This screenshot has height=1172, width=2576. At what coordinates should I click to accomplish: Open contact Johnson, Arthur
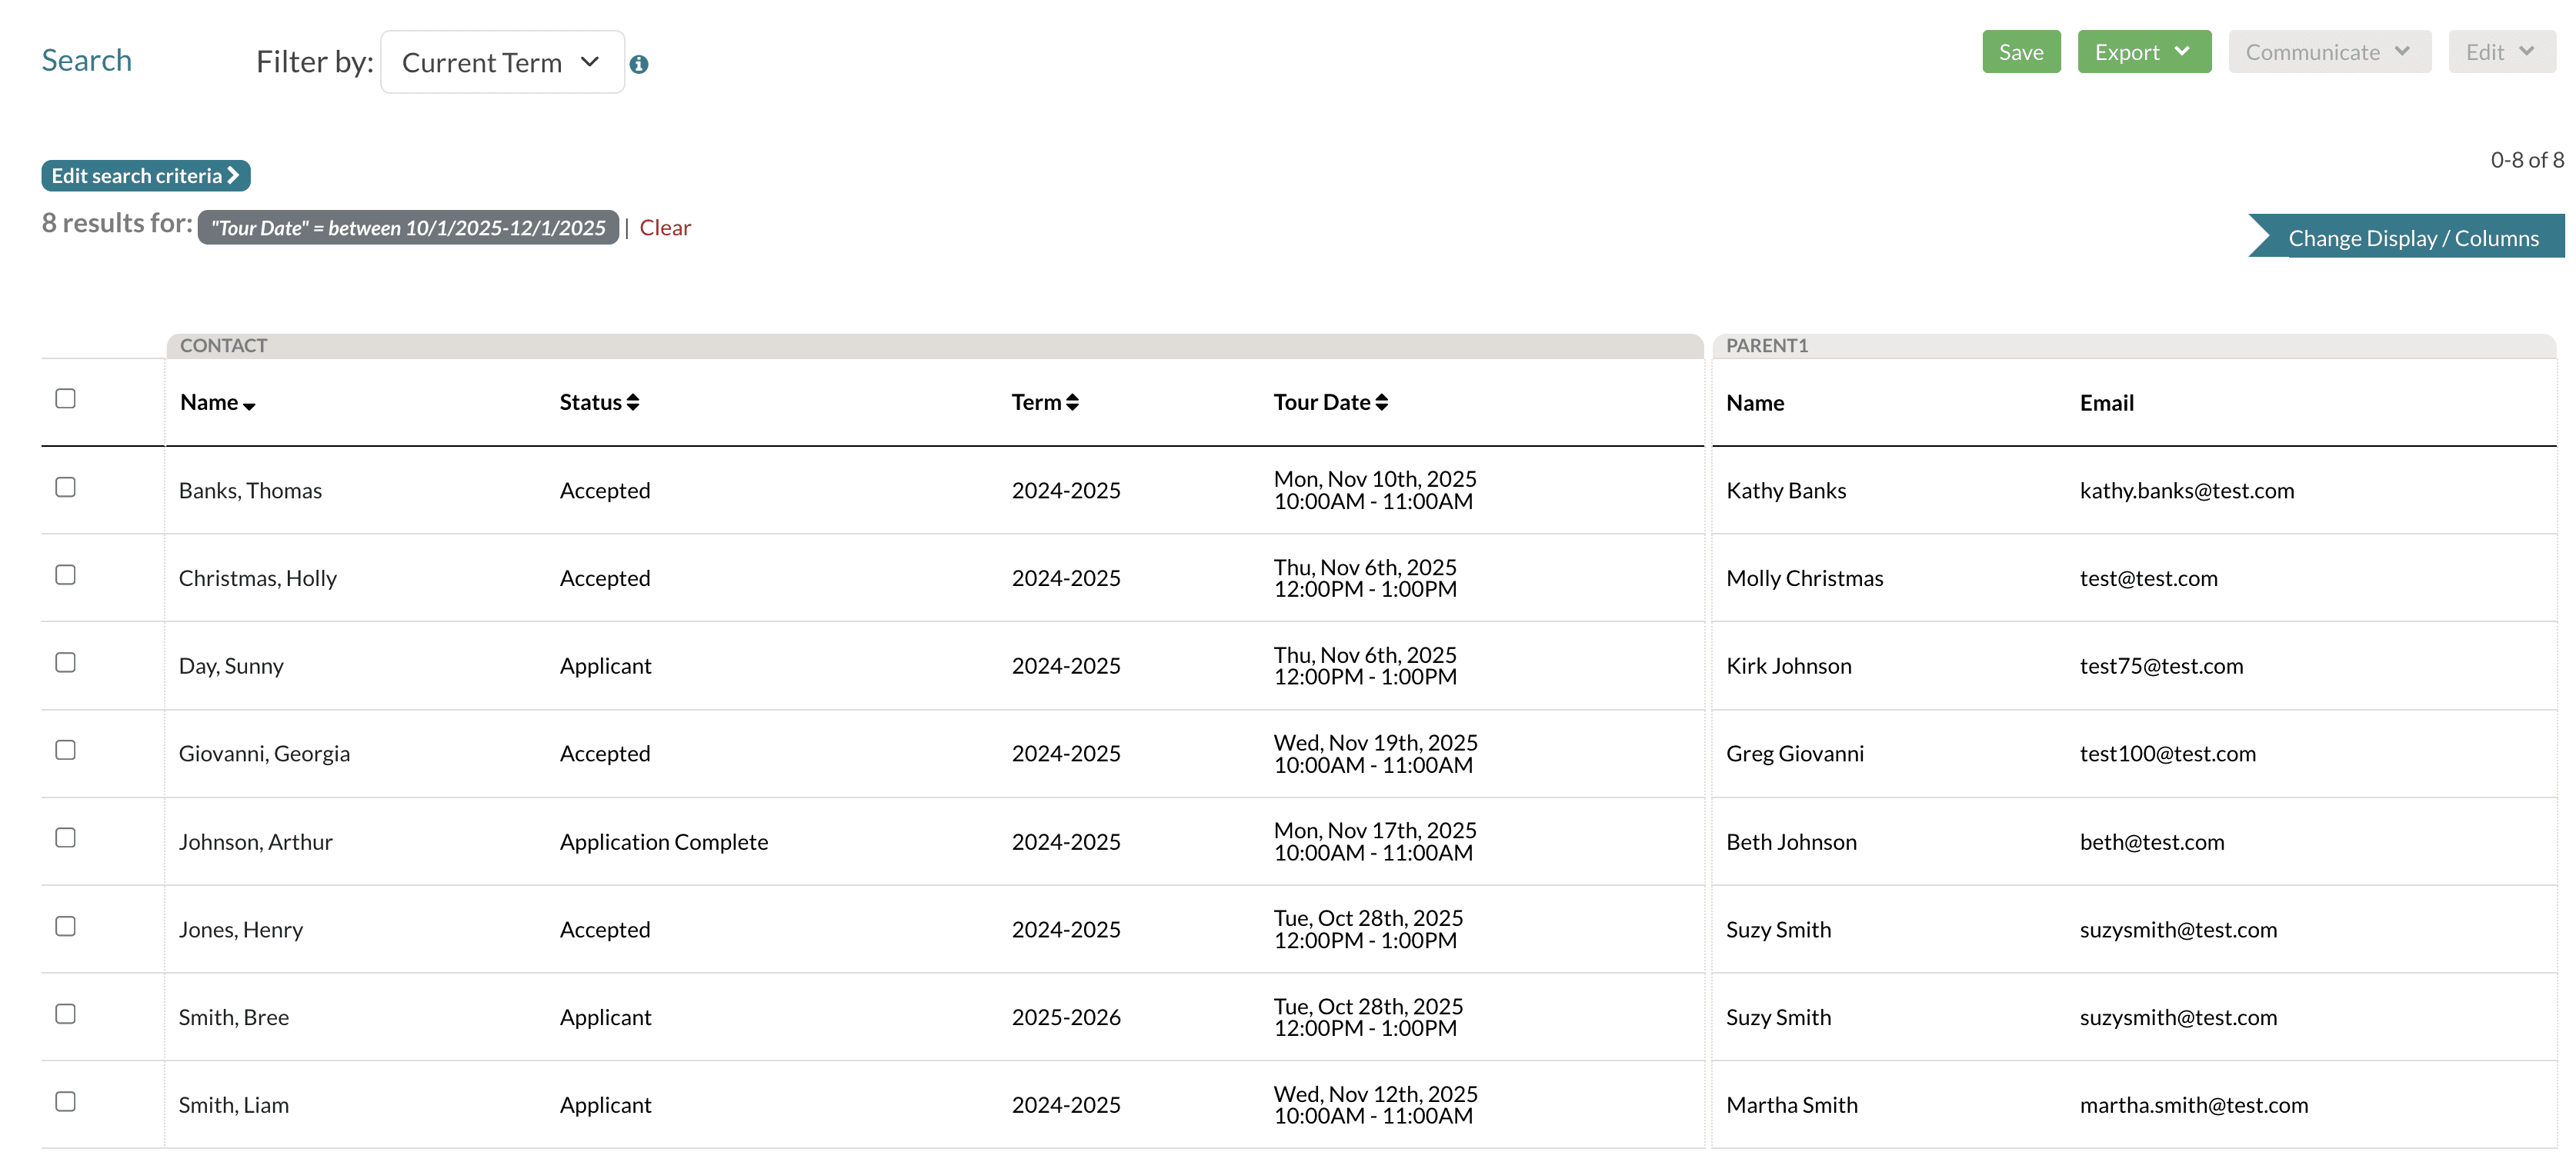pos(255,842)
